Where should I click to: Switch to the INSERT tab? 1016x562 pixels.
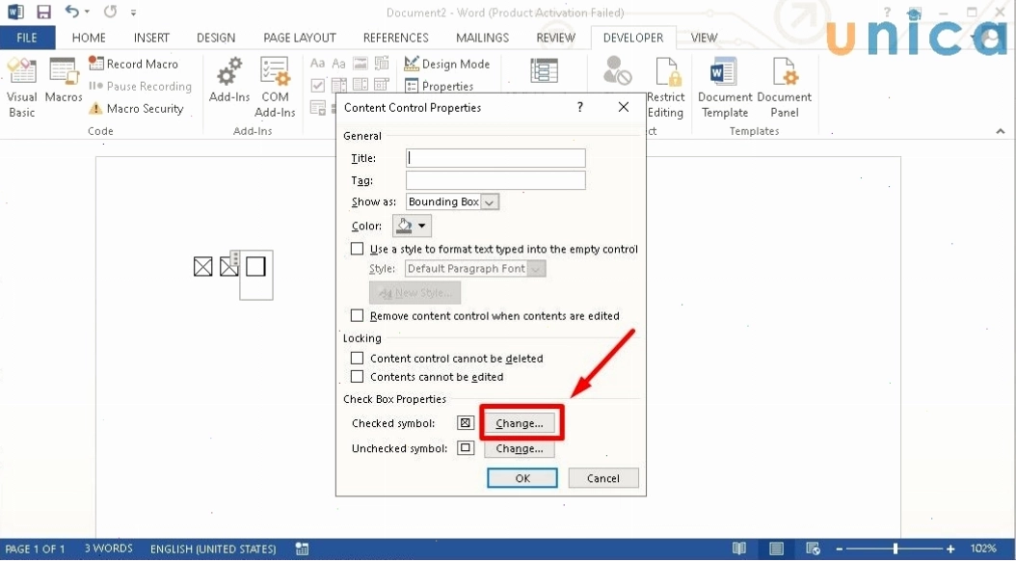tap(151, 38)
